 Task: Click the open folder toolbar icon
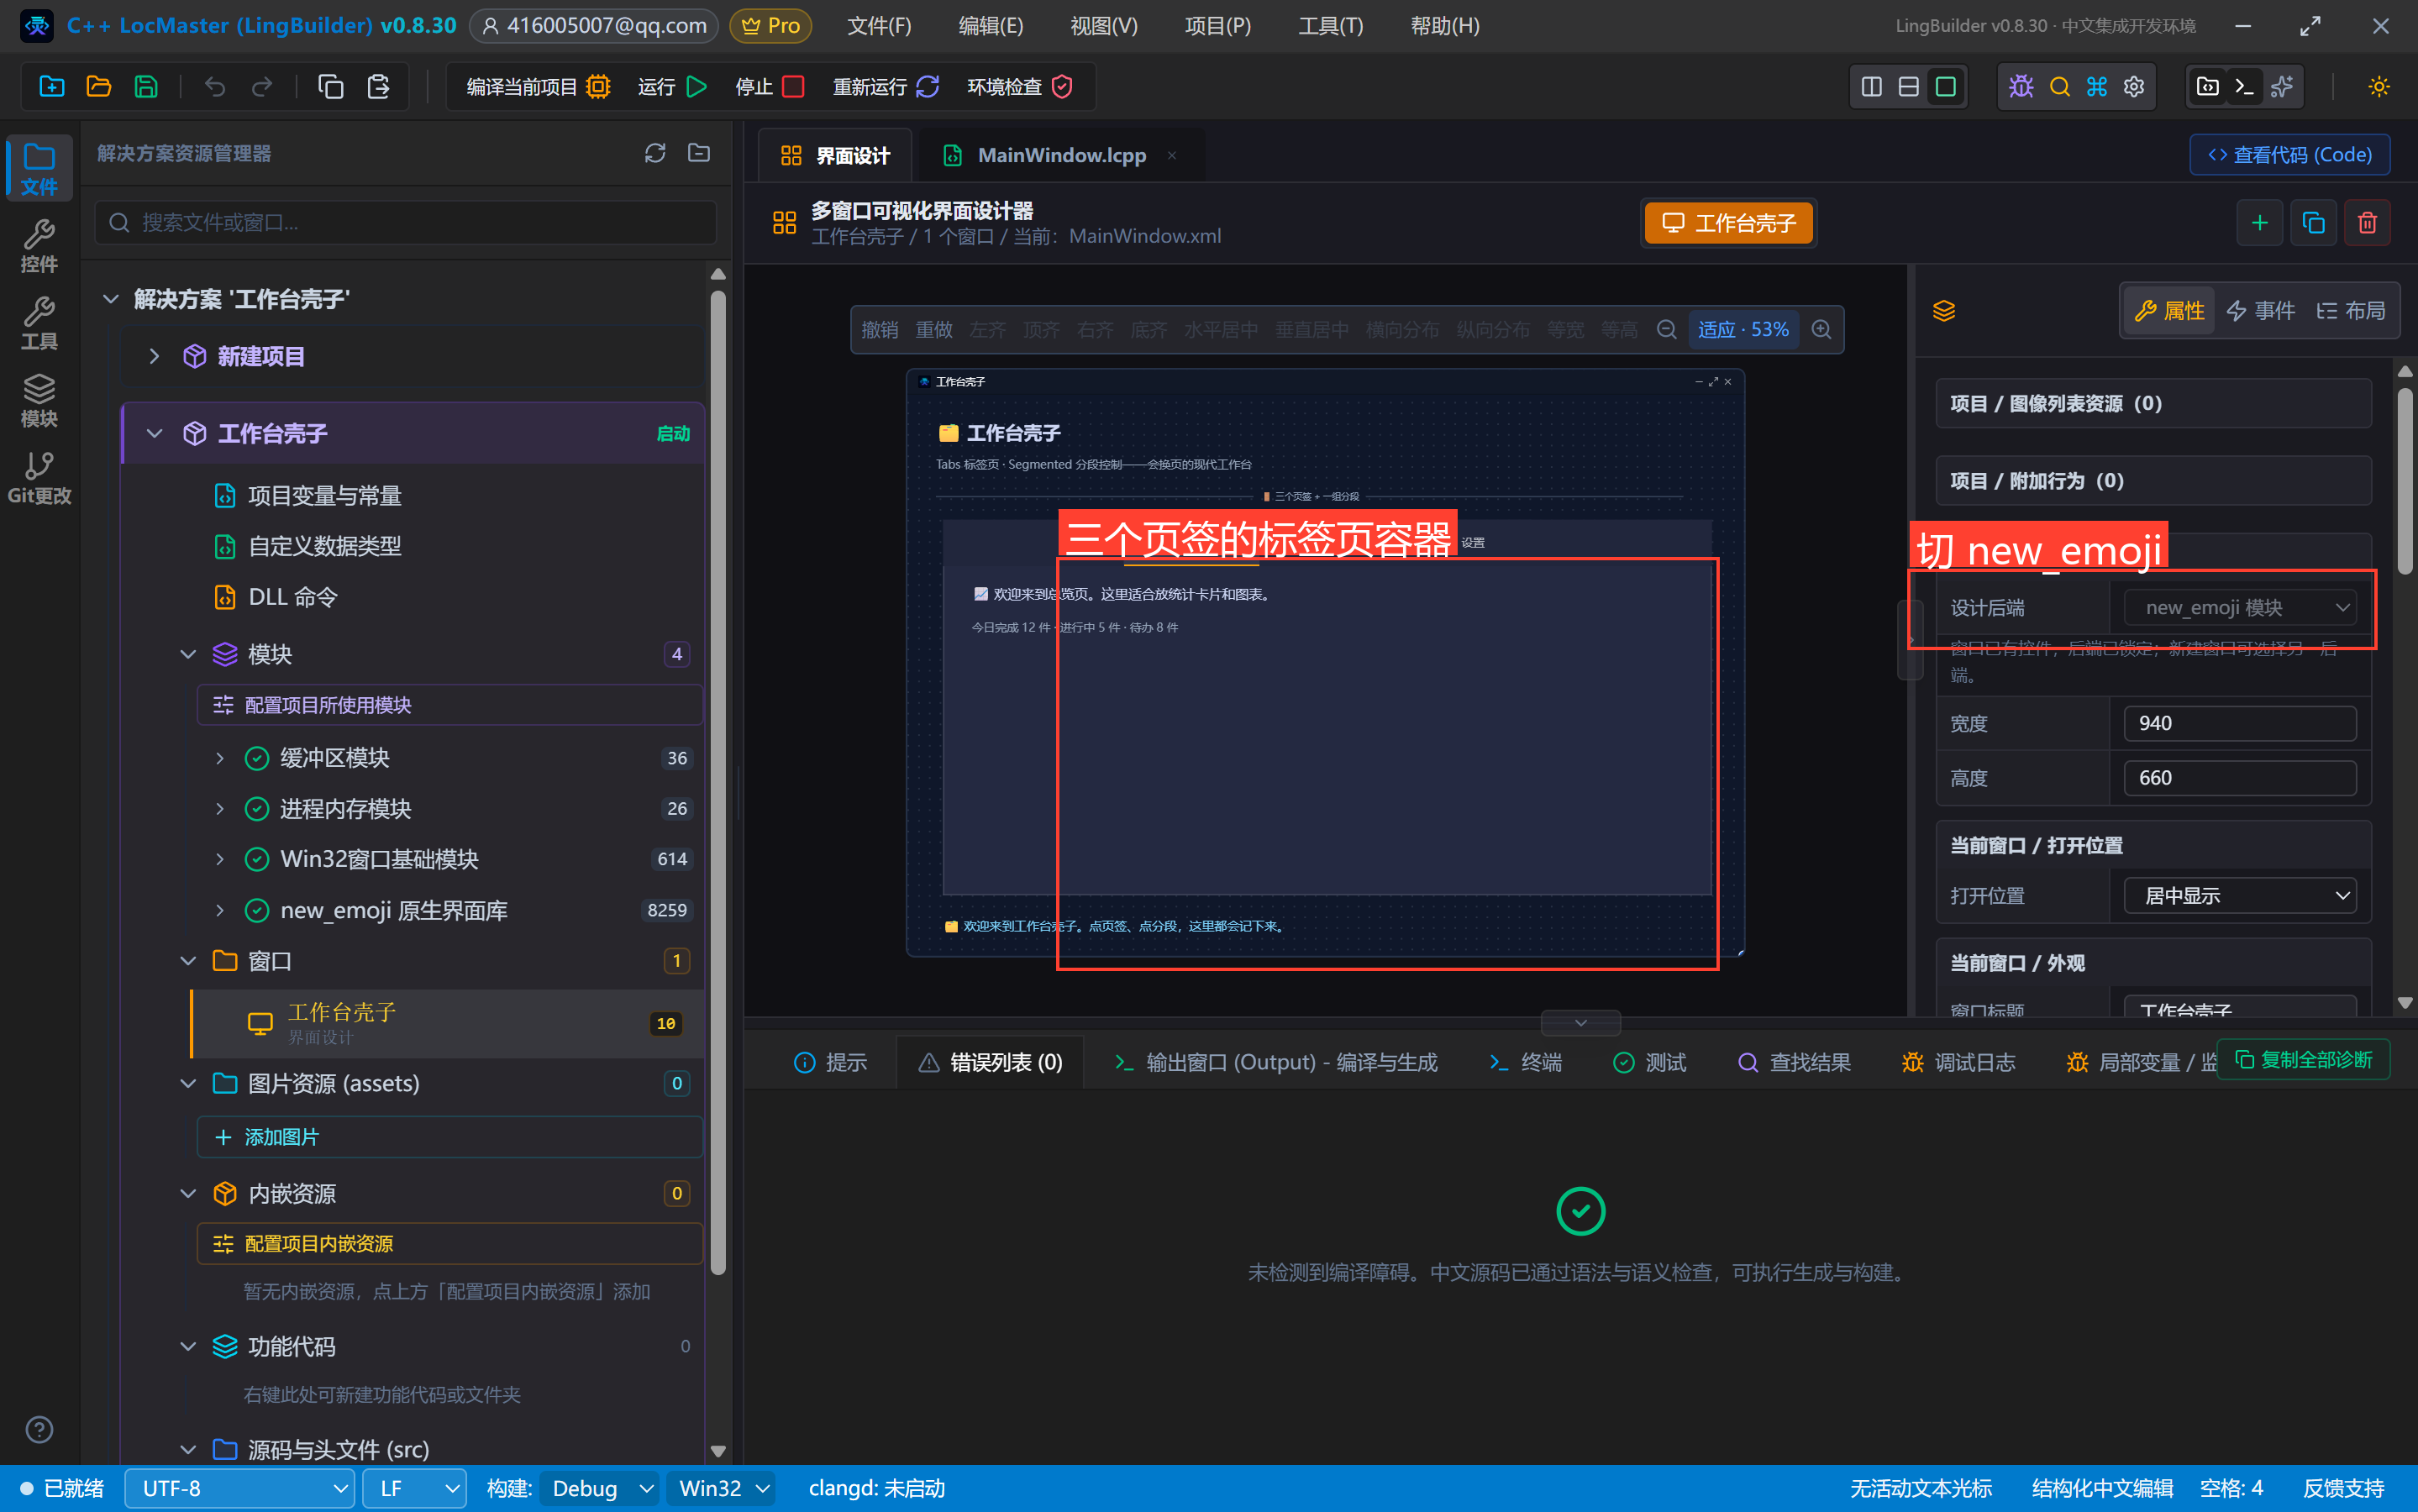98,87
